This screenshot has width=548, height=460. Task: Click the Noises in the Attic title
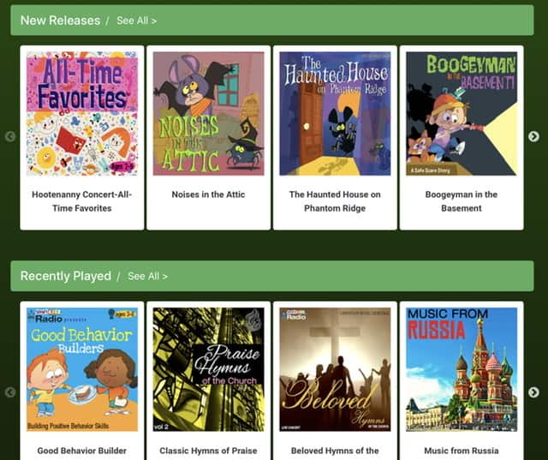pos(208,194)
